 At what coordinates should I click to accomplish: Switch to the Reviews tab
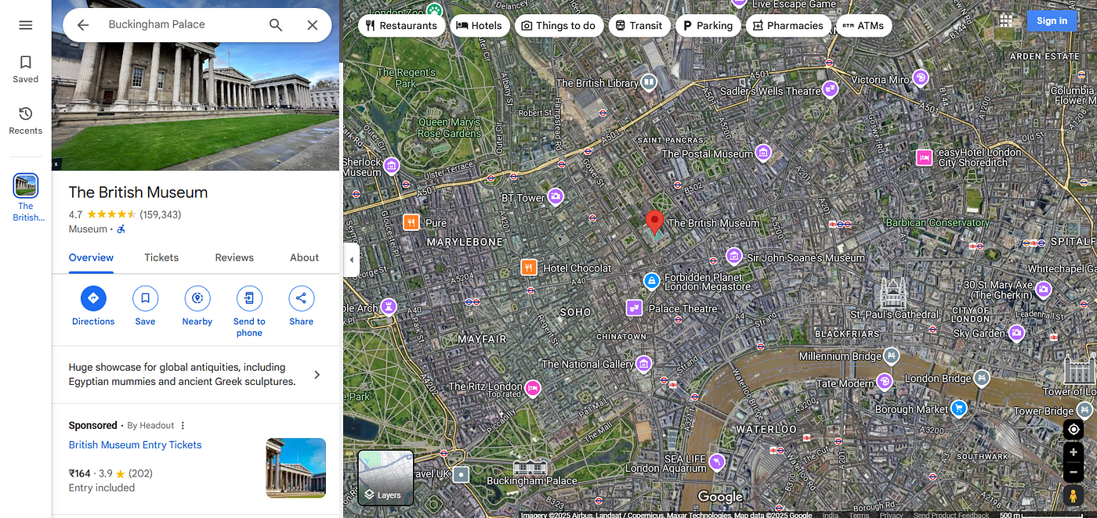pyautogui.click(x=234, y=257)
